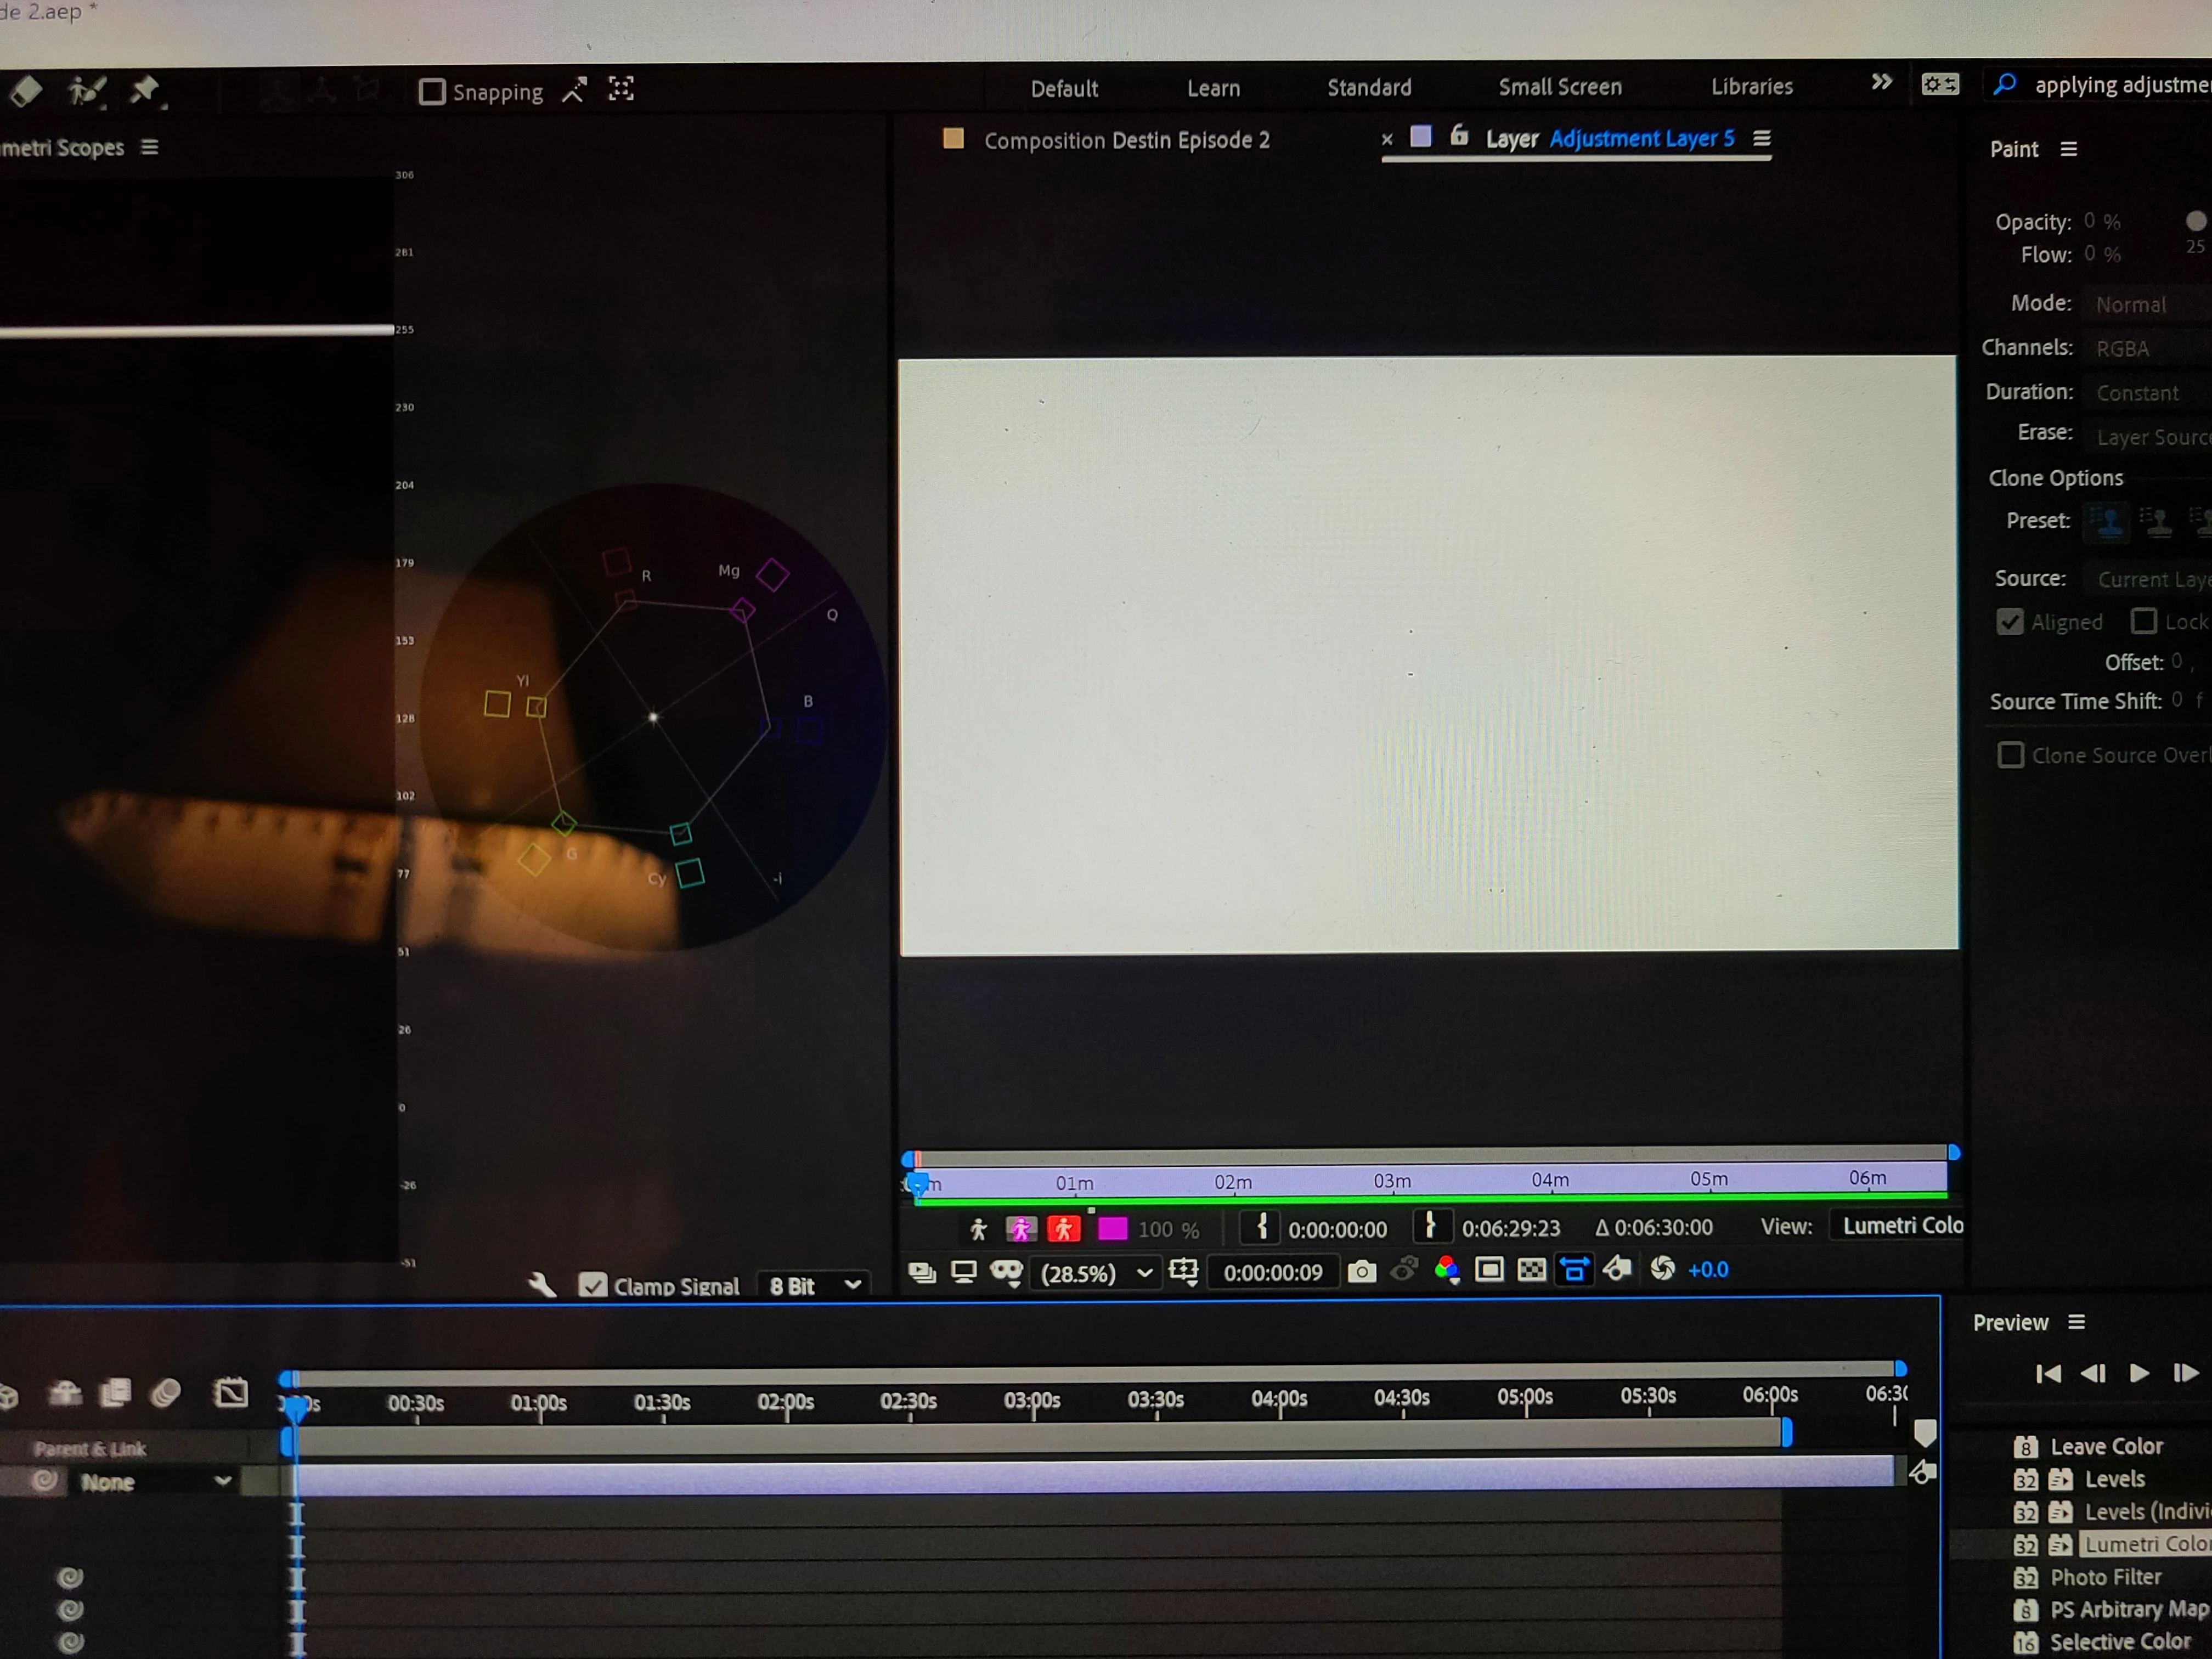The width and height of the screenshot is (2212, 1659).
Task: Click the Play button in Preview panel
Action: (x=2139, y=1373)
